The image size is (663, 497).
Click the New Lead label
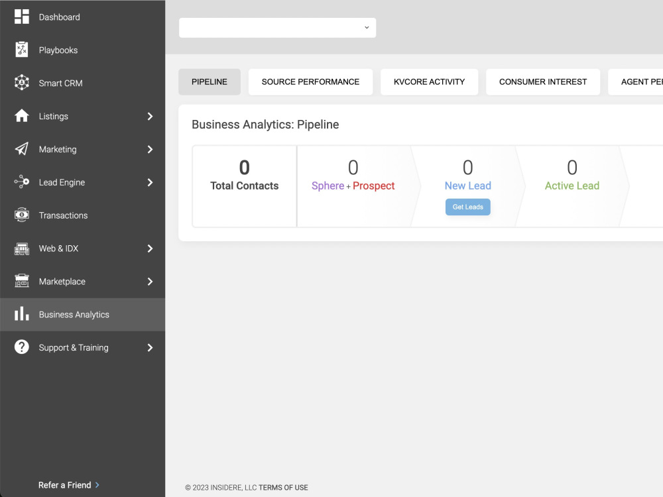[x=467, y=186]
